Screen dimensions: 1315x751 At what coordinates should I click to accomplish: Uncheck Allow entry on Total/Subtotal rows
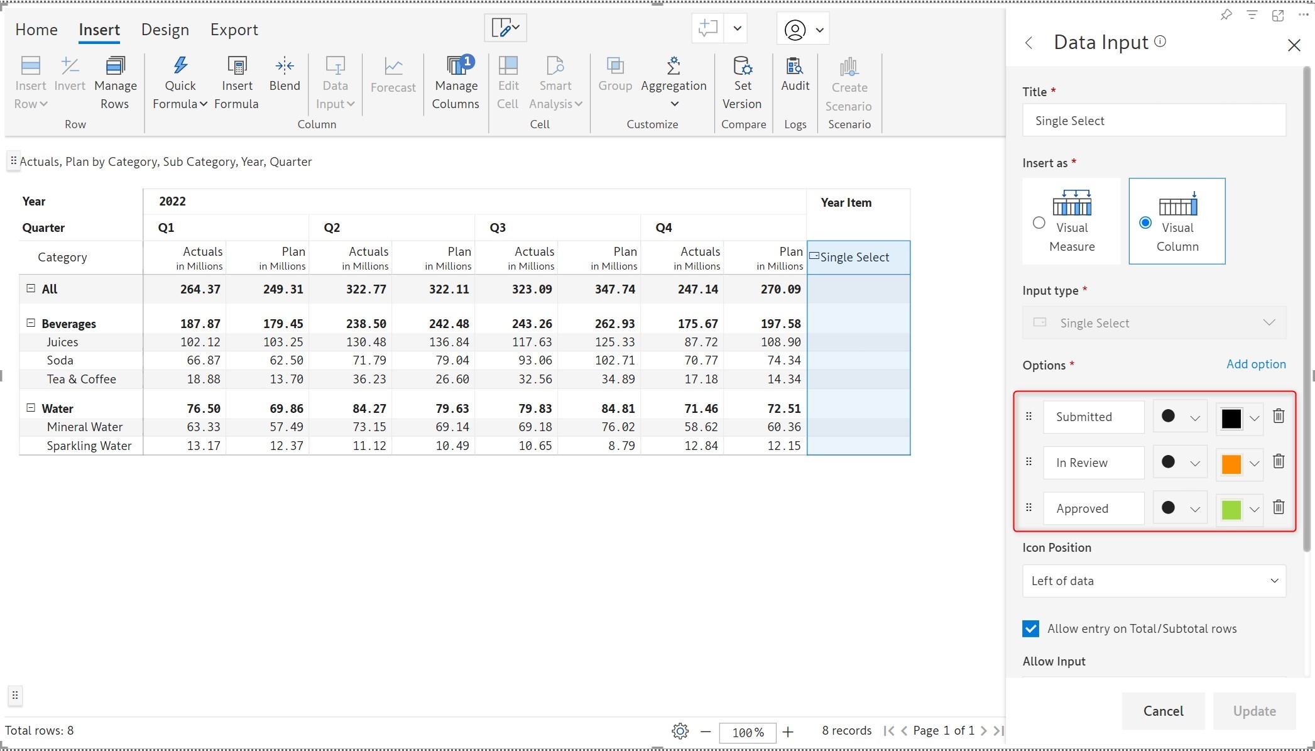1030,628
